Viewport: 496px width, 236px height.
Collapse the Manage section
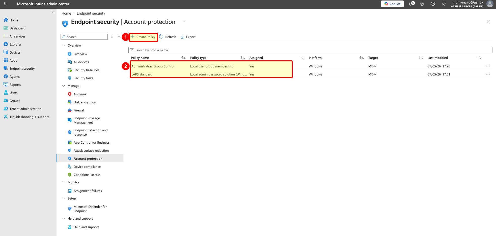coord(64,86)
